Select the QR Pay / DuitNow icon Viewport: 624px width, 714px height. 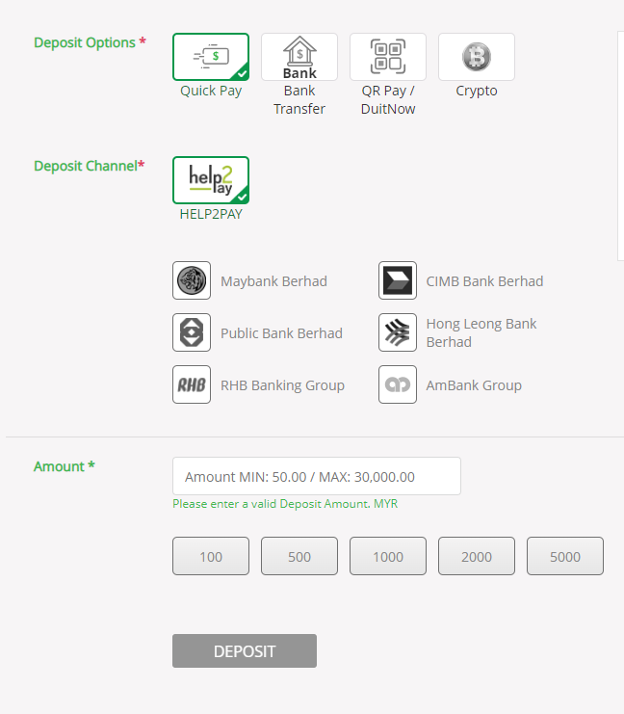pos(388,57)
